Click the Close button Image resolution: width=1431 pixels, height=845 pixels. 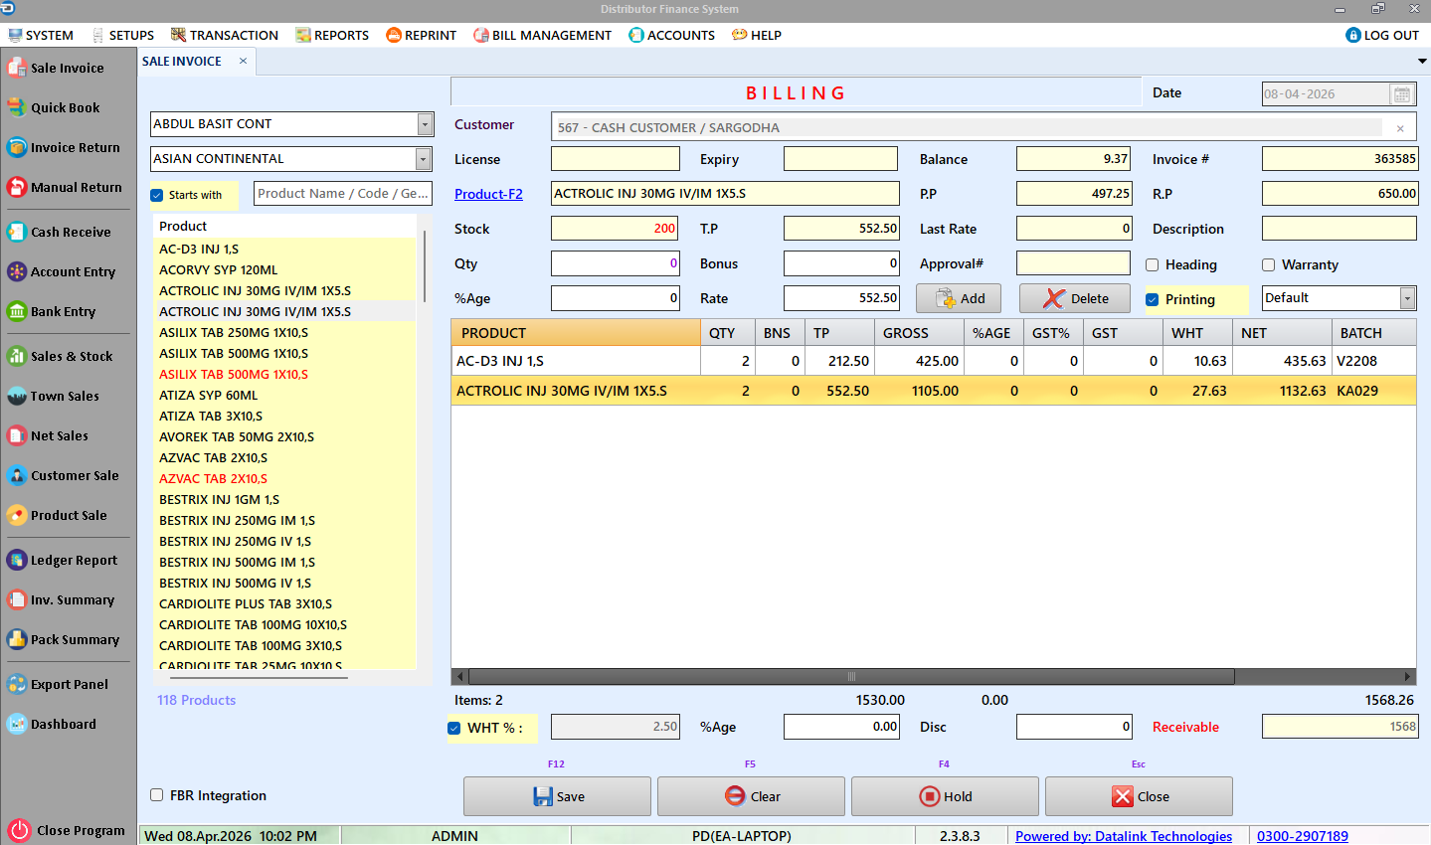pyautogui.click(x=1139, y=796)
